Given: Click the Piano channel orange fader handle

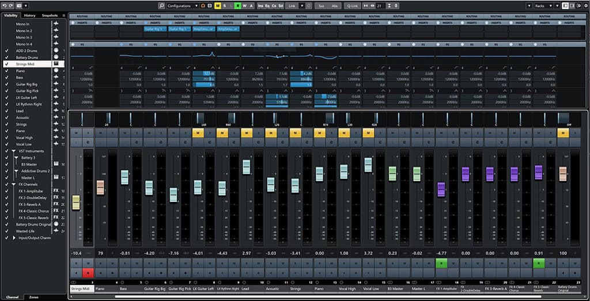Looking at the screenshot, I should [x=100, y=187].
